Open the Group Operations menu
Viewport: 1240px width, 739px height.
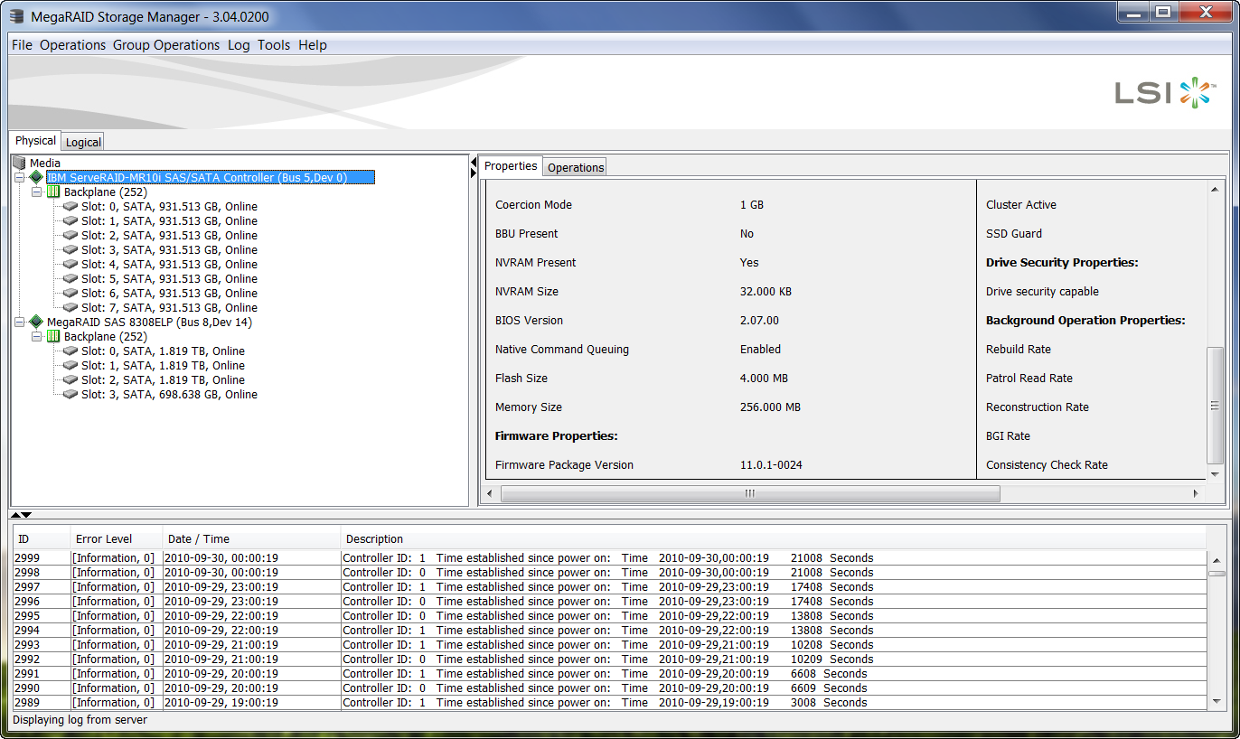pos(166,45)
